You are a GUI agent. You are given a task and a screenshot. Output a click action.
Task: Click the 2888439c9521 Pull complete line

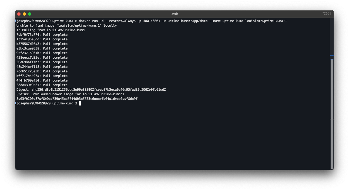tap(42, 85)
